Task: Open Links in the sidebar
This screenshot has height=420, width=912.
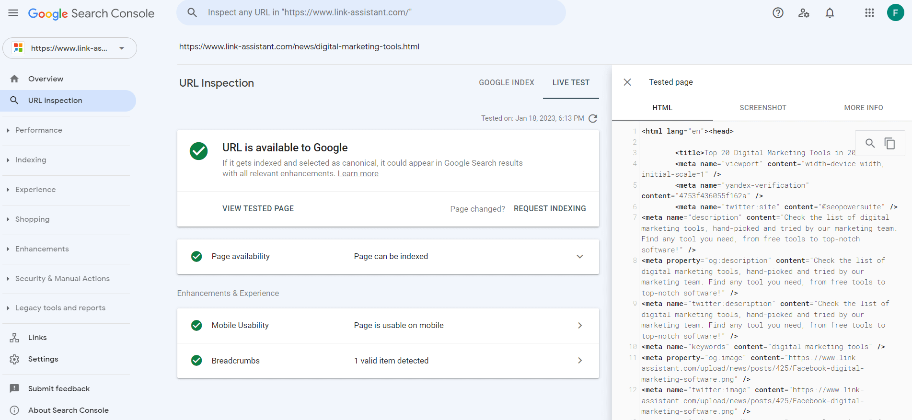Action: [37, 338]
